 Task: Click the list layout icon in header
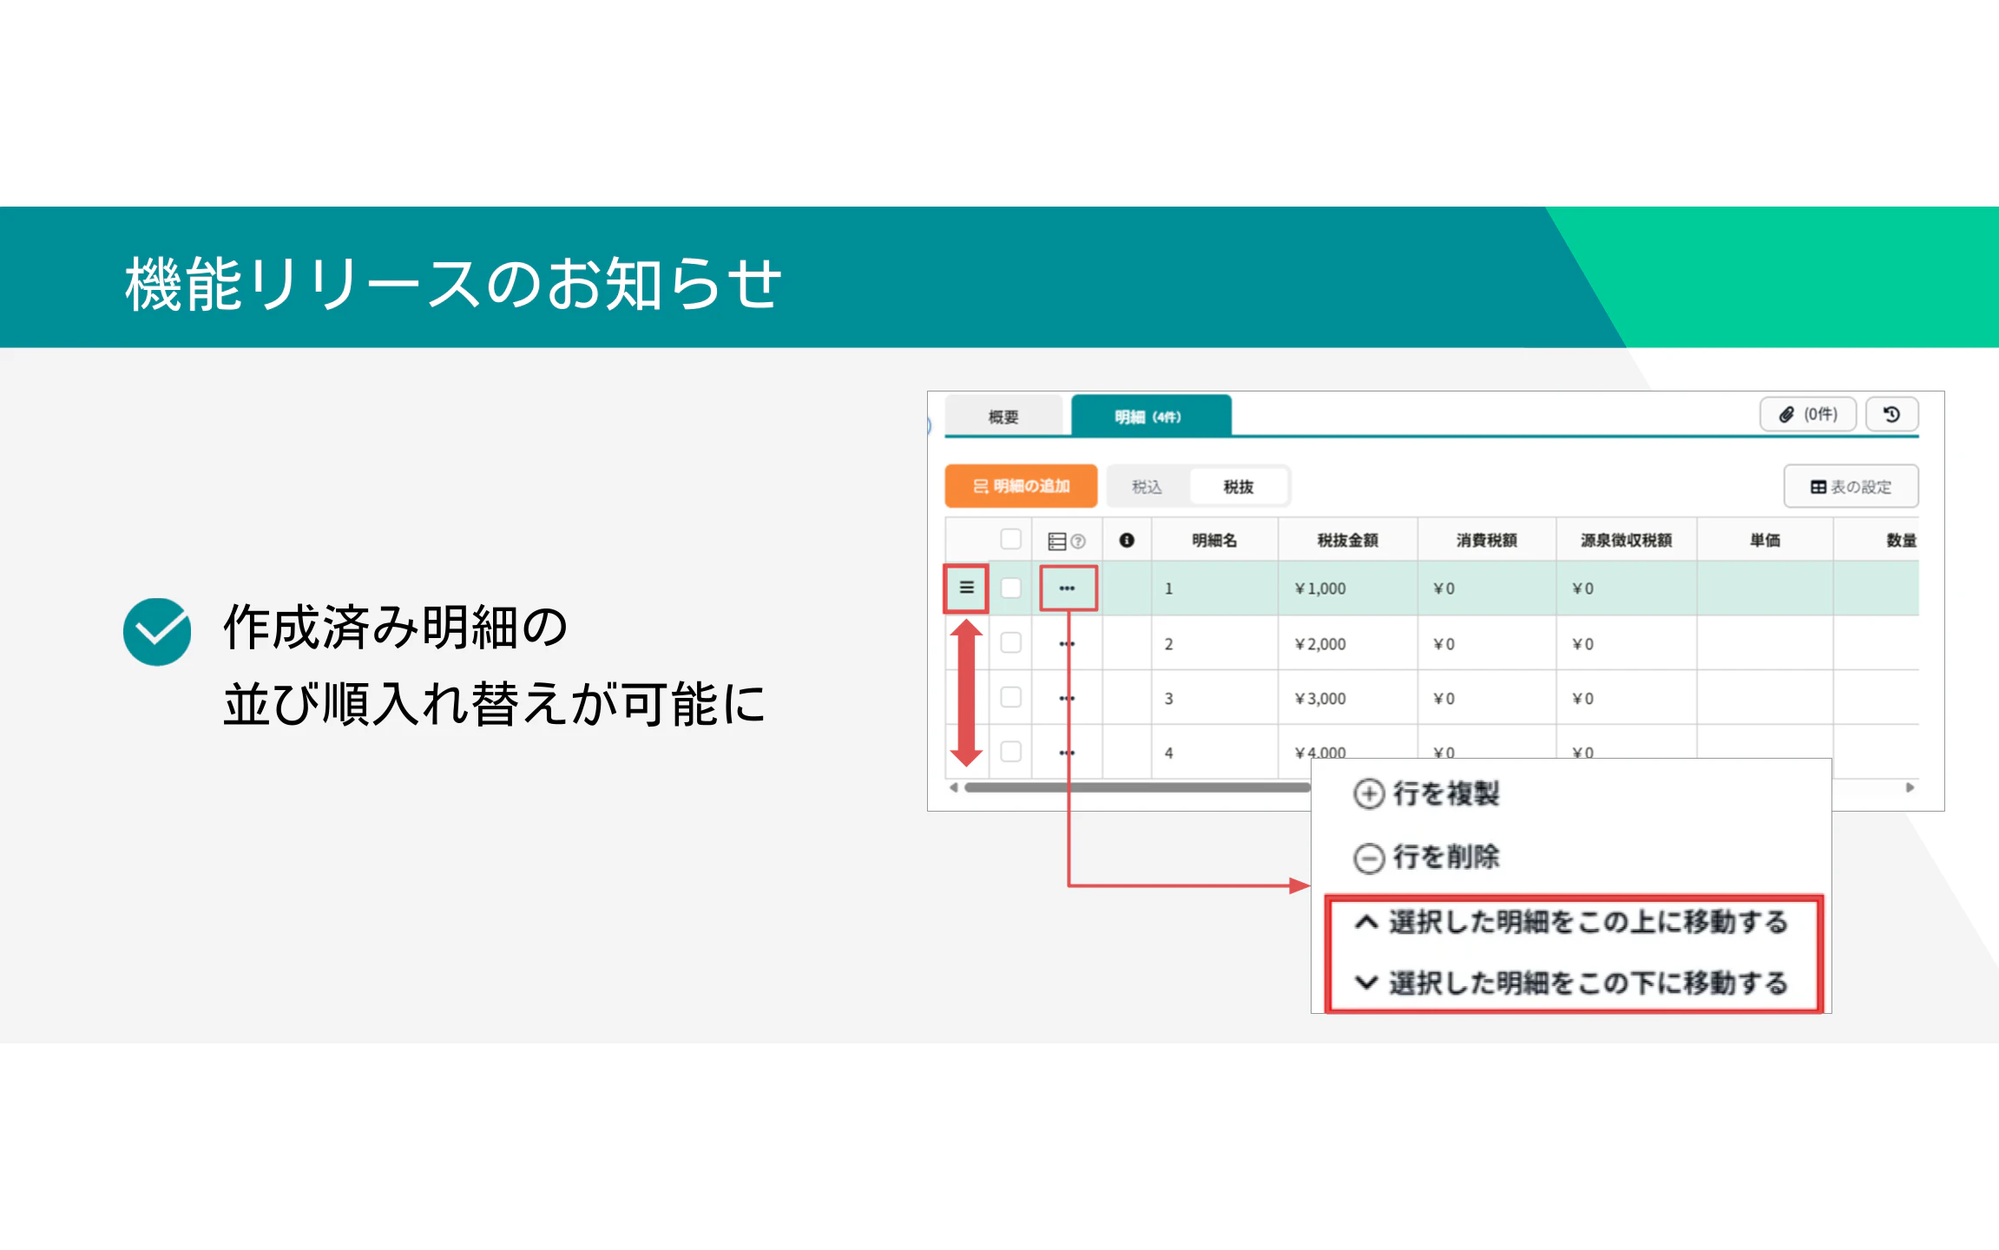point(1056,541)
